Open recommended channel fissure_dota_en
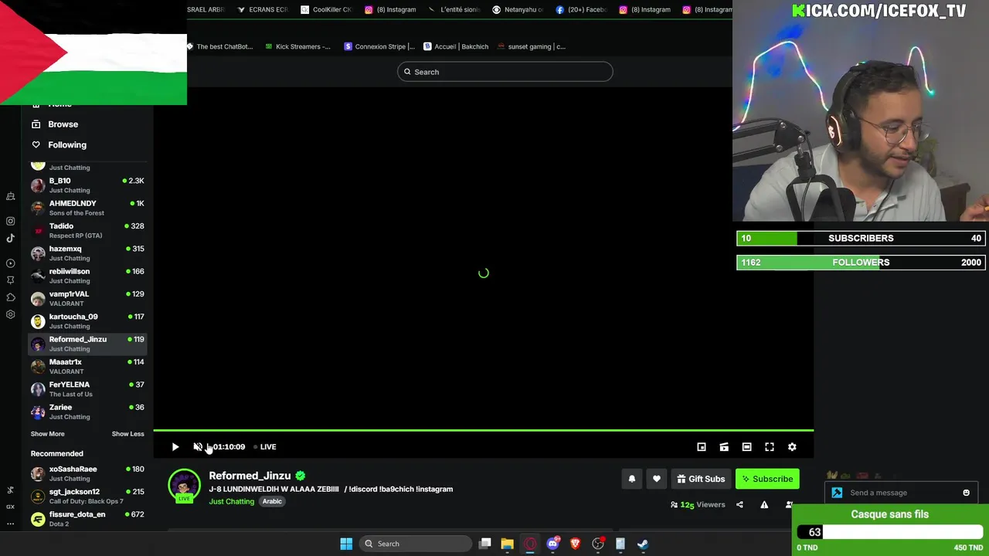 [x=87, y=519]
